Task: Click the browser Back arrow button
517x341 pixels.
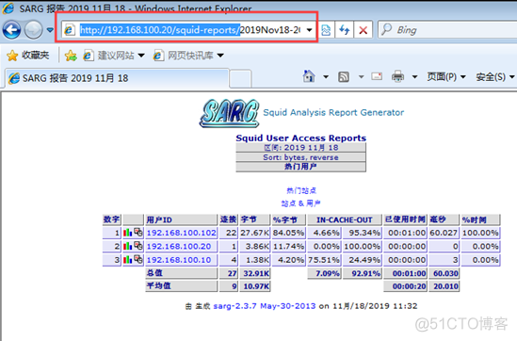Action: click(12, 30)
